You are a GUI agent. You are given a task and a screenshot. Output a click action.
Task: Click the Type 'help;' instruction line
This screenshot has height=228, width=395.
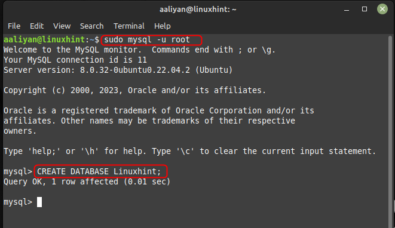pos(189,151)
